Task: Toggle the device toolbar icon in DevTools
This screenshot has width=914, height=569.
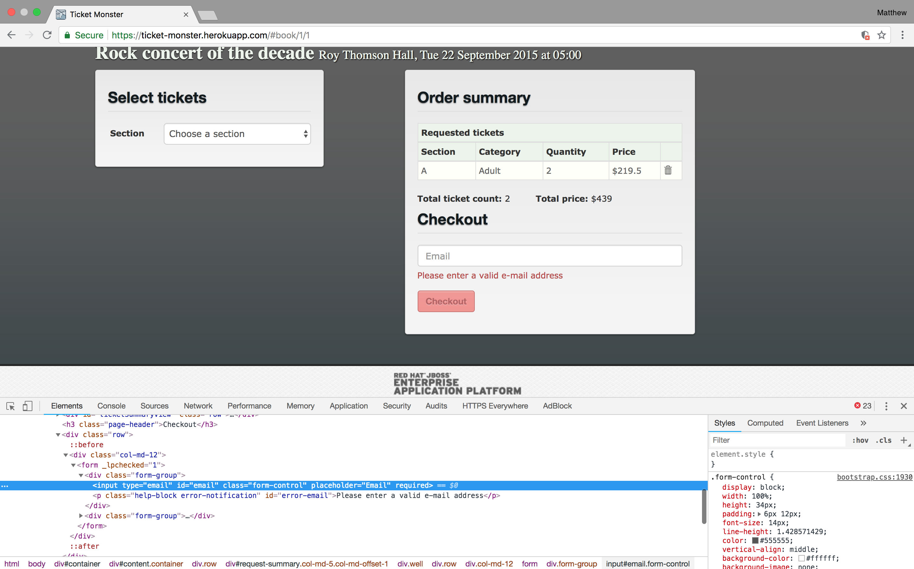Action: [x=28, y=406]
